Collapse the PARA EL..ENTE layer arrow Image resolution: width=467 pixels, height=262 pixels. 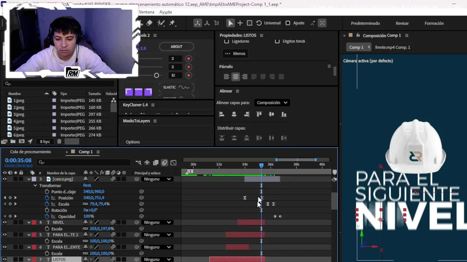29,247
